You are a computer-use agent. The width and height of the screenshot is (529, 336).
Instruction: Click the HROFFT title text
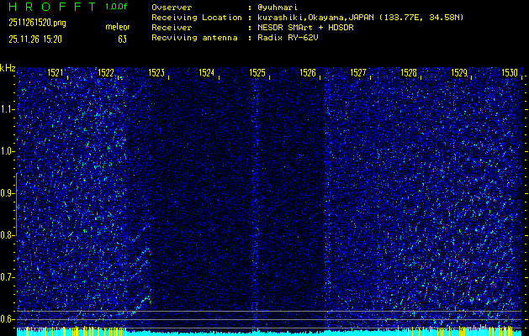coord(52,7)
